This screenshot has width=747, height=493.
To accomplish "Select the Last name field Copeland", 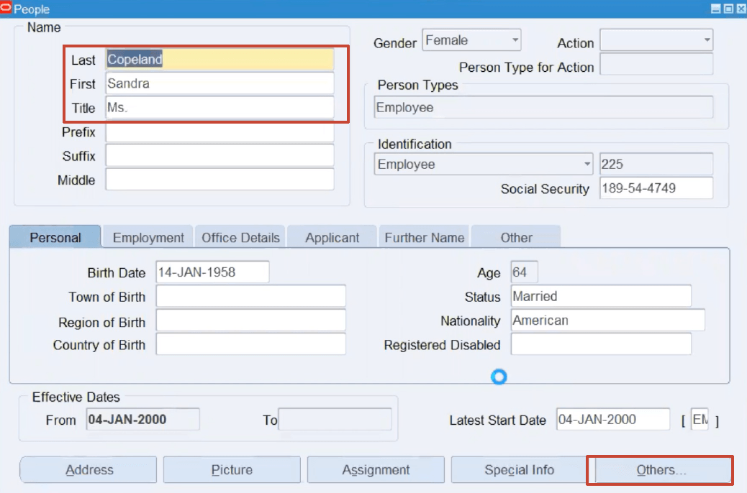I will coord(219,60).
